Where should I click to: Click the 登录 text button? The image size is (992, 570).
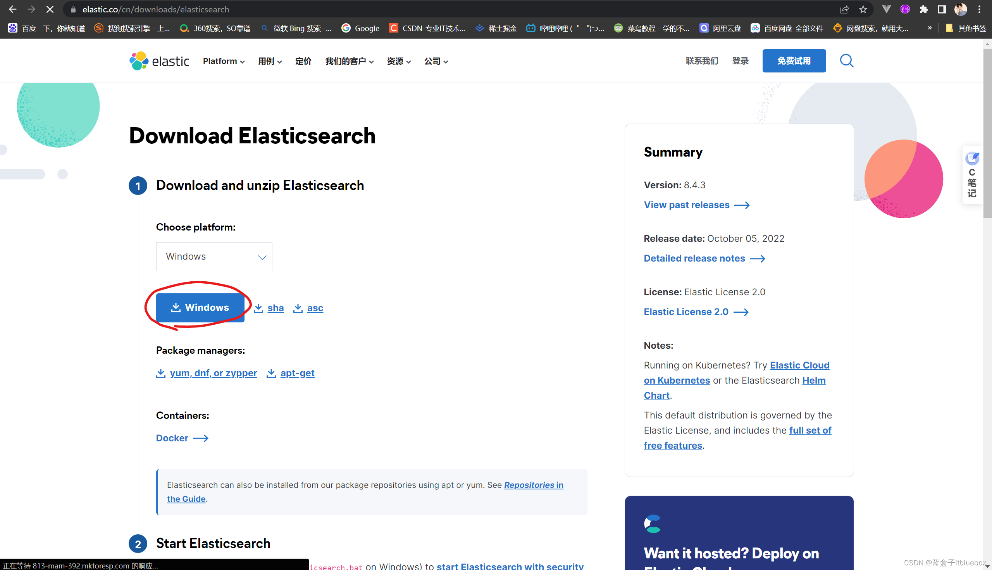[x=741, y=60]
